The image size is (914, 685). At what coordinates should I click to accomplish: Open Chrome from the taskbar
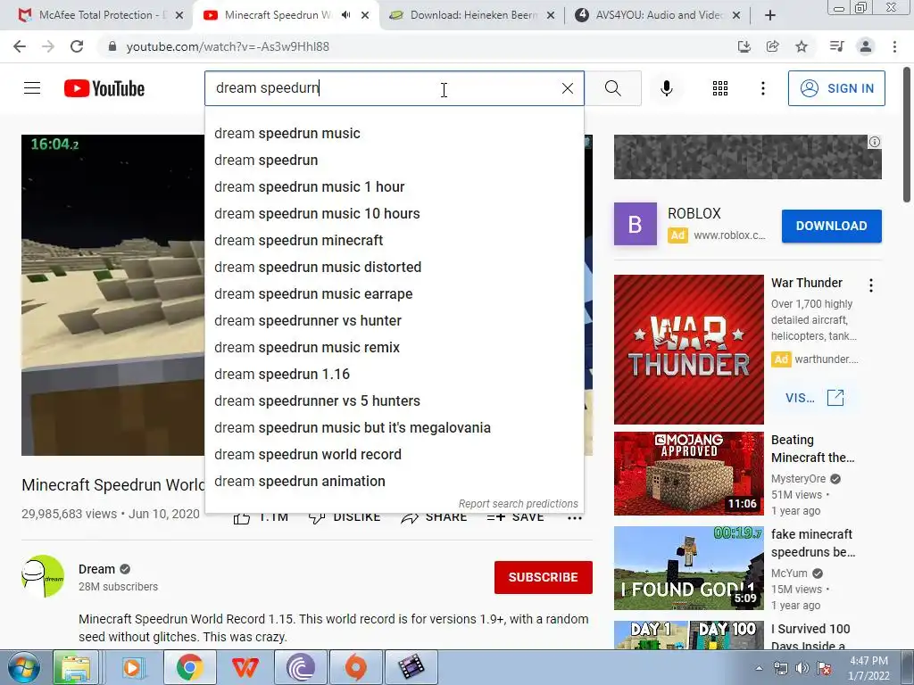pyautogui.click(x=189, y=667)
